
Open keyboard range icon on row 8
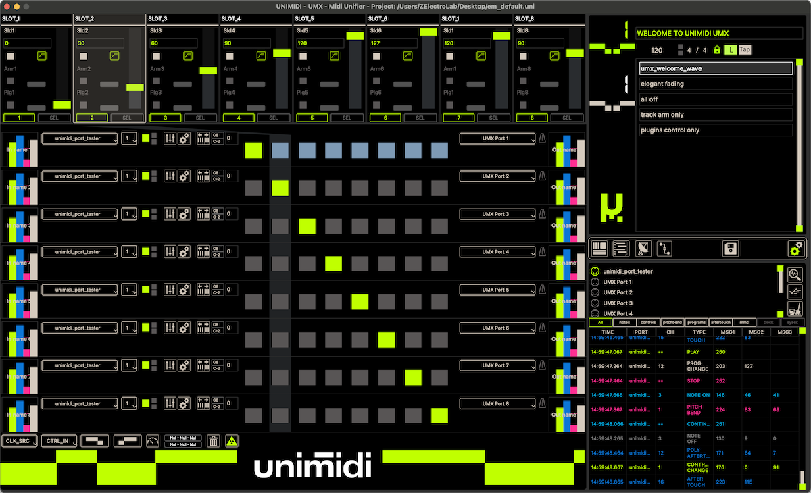[x=203, y=403]
